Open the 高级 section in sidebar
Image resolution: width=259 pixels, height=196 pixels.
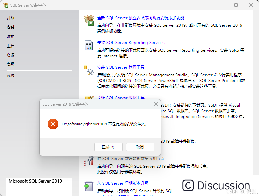(11, 64)
